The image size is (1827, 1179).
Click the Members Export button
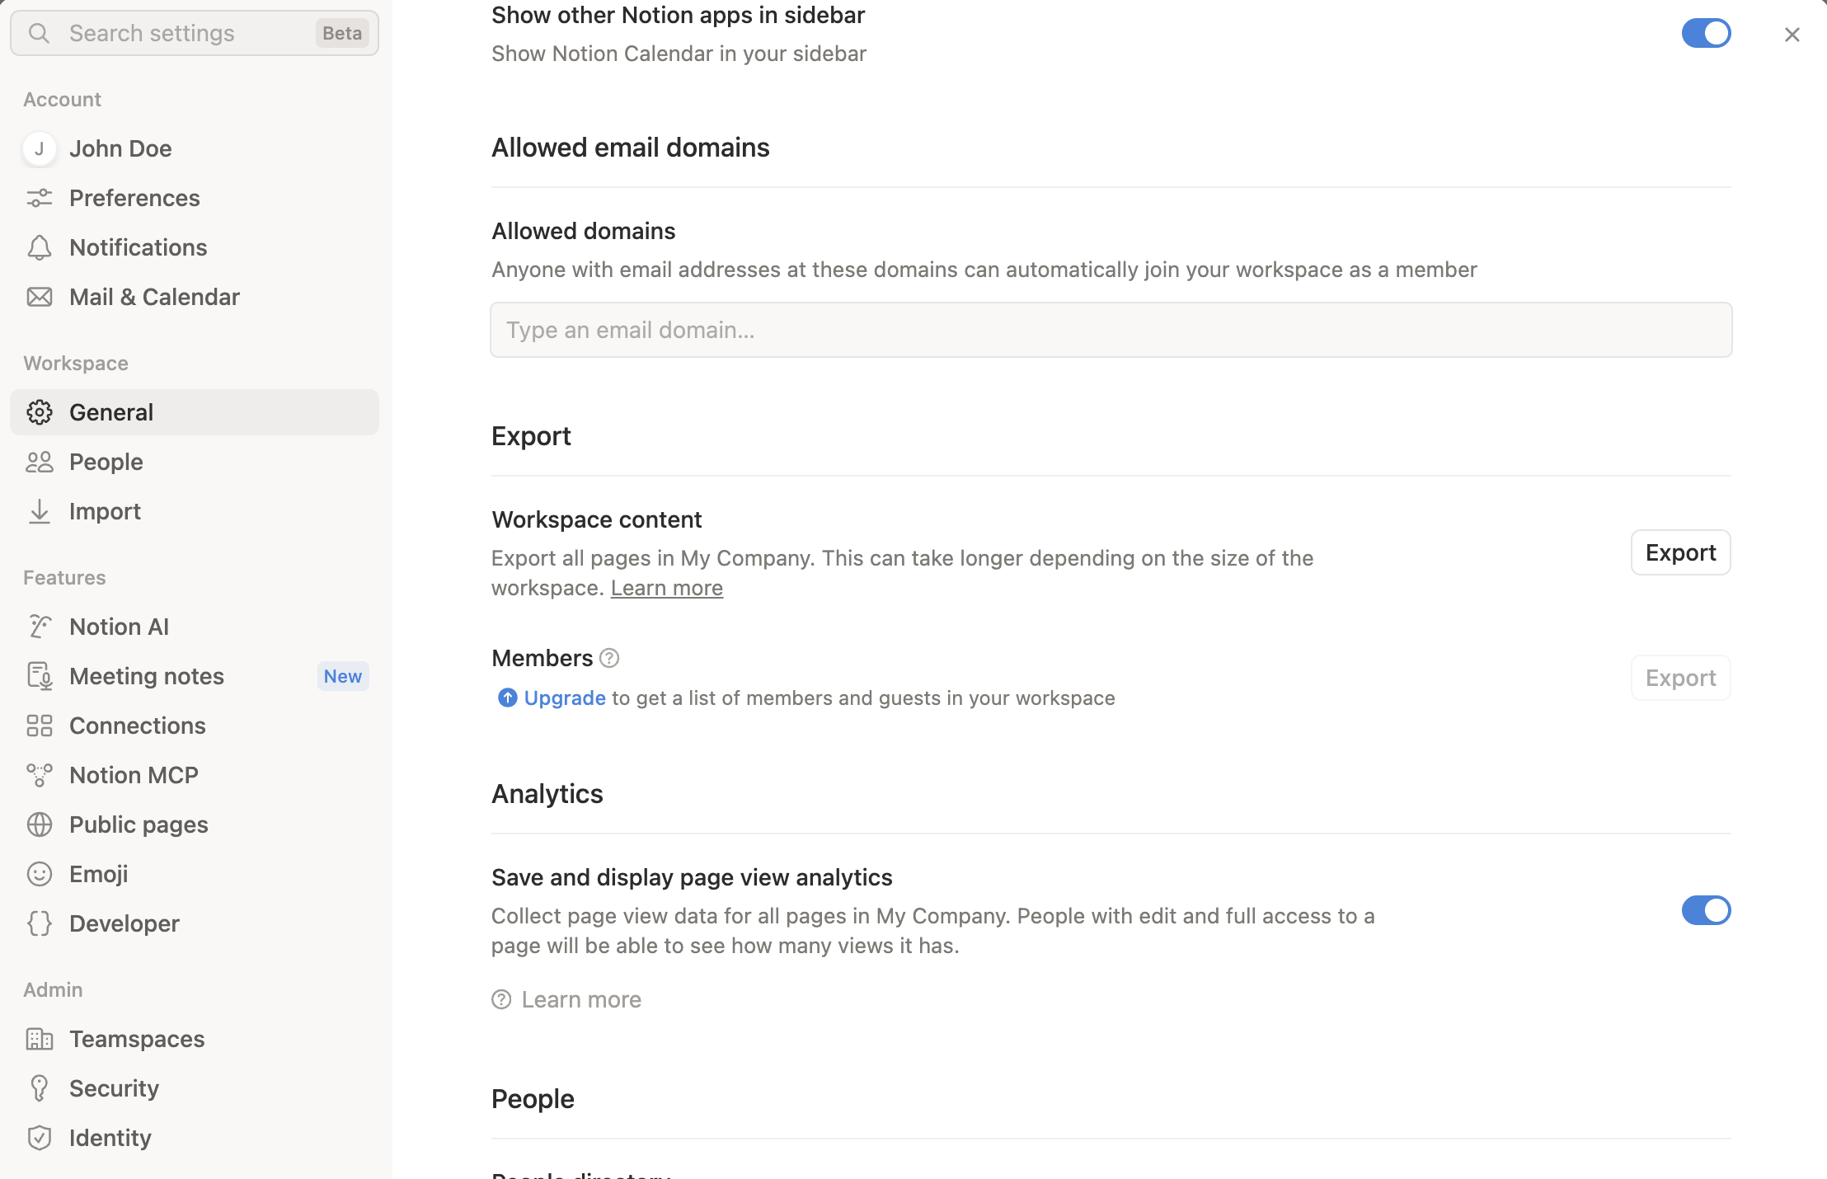1680,678
